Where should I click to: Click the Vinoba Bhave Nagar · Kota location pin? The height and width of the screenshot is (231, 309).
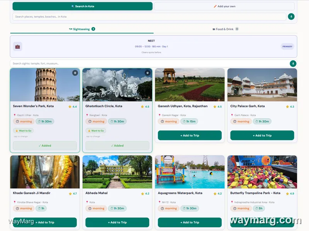[x=15, y=202]
